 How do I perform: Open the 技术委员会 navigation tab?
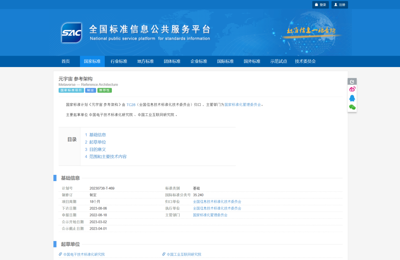point(305,61)
